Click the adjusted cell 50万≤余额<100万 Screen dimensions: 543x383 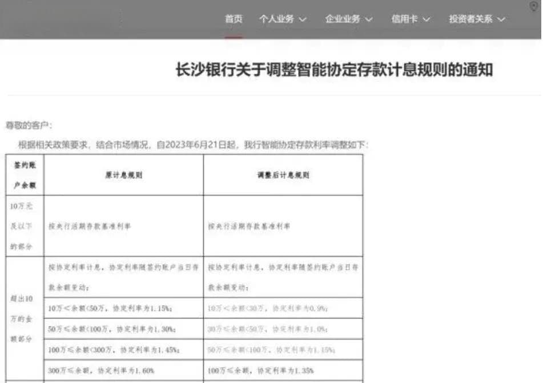click(283, 350)
